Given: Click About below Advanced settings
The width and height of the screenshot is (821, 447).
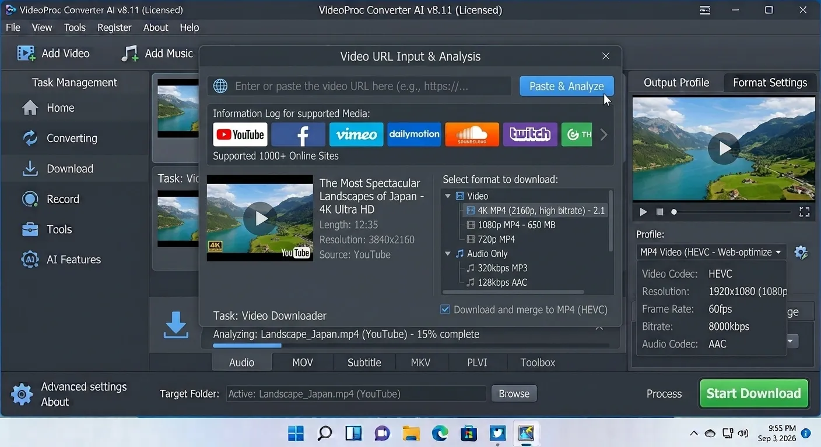Looking at the screenshot, I should (55, 402).
